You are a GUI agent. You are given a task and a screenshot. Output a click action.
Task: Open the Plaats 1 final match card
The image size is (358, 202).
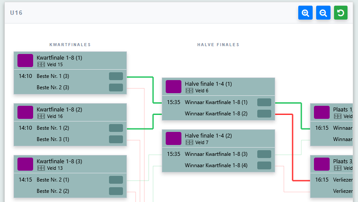coord(331,125)
